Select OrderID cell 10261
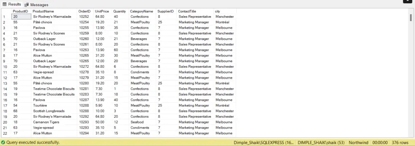 (85, 44)
